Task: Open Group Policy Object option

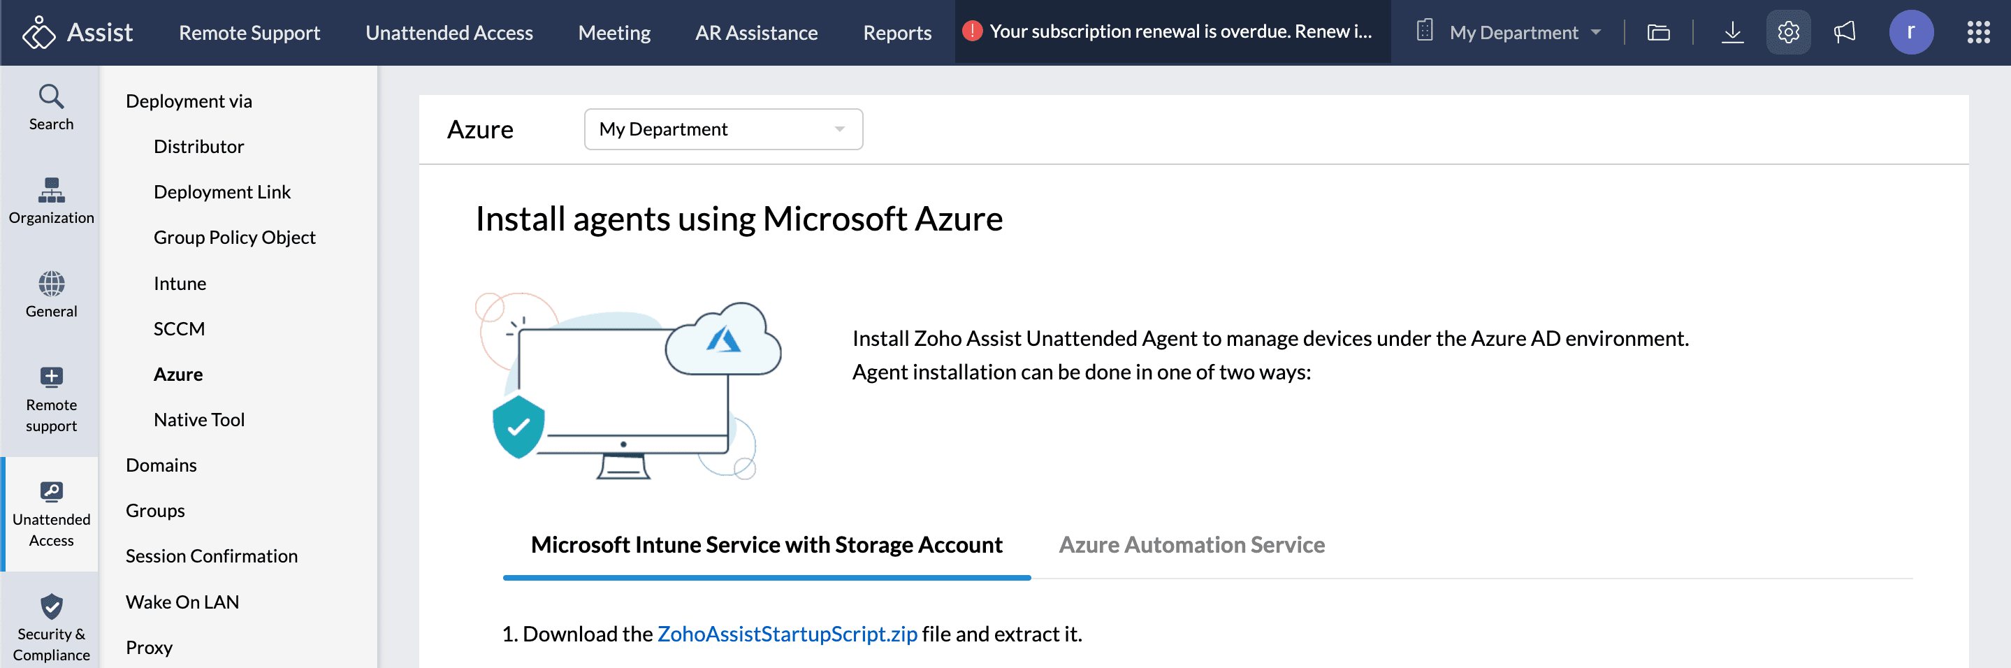Action: point(234,238)
